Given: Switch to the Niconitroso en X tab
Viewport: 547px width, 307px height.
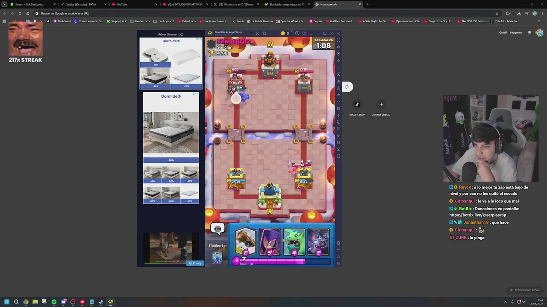Looking at the screenshot, I should (236, 4).
